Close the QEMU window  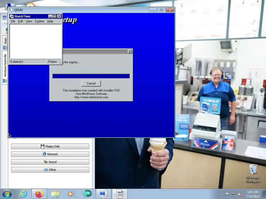point(170,10)
